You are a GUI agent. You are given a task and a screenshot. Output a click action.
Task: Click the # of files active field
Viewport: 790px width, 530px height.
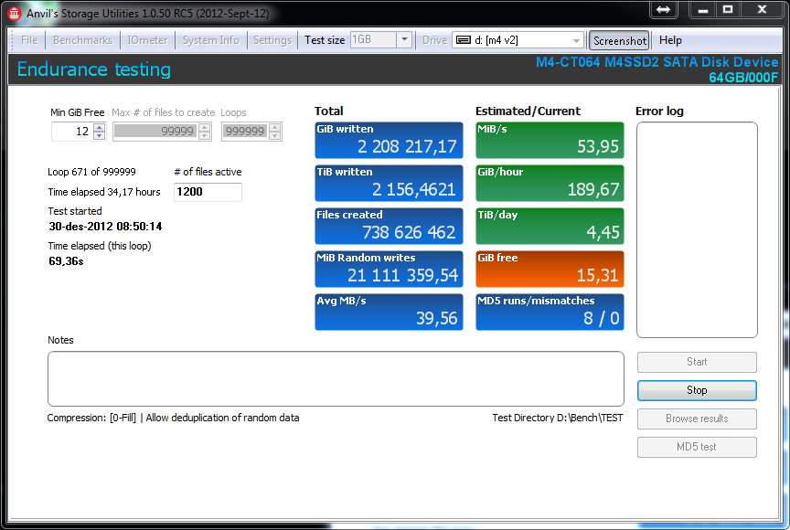click(x=208, y=192)
